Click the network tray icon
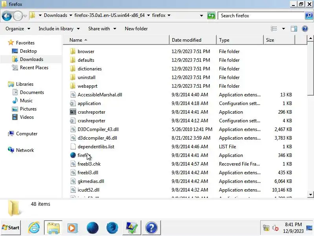 click(x=266, y=228)
